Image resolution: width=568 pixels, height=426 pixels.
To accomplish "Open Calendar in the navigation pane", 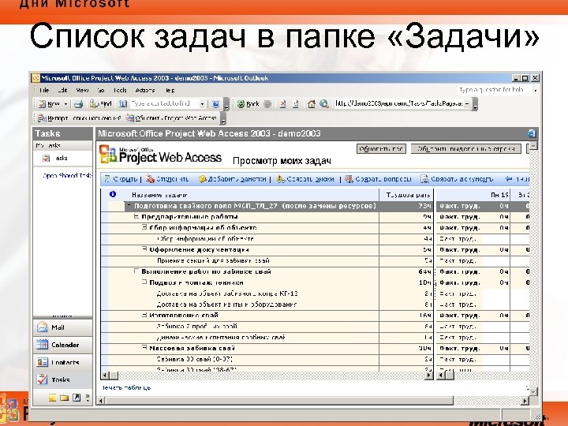I will (62, 345).
